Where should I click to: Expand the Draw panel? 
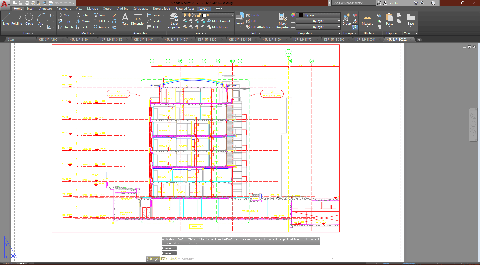(28, 33)
